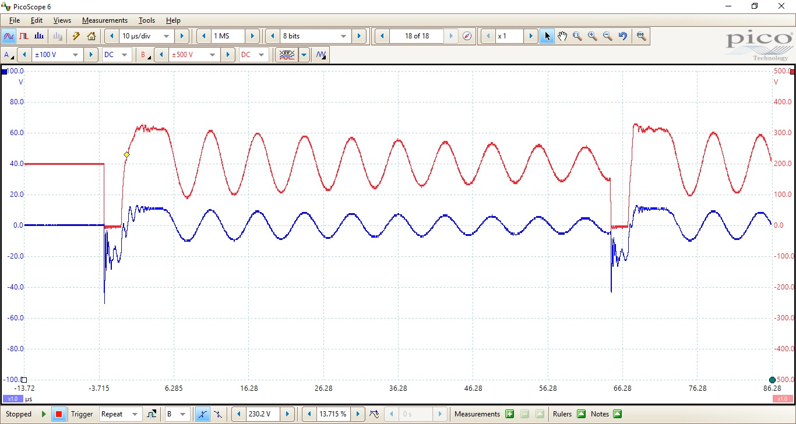This screenshot has width=796, height=424.
Task: Open the File menu
Action: [15, 20]
